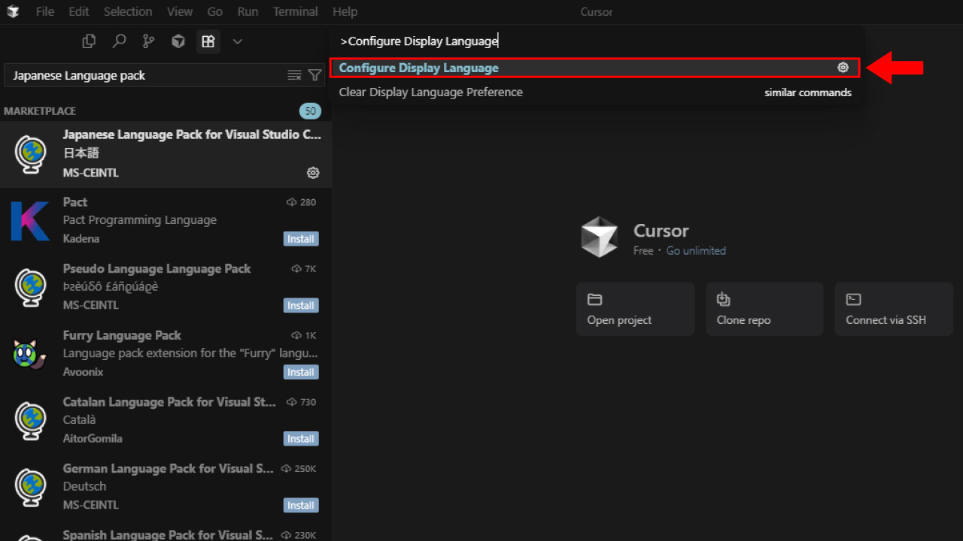Click Japanese Language Pack globe icon
This screenshot has width=963, height=541.
point(31,154)
